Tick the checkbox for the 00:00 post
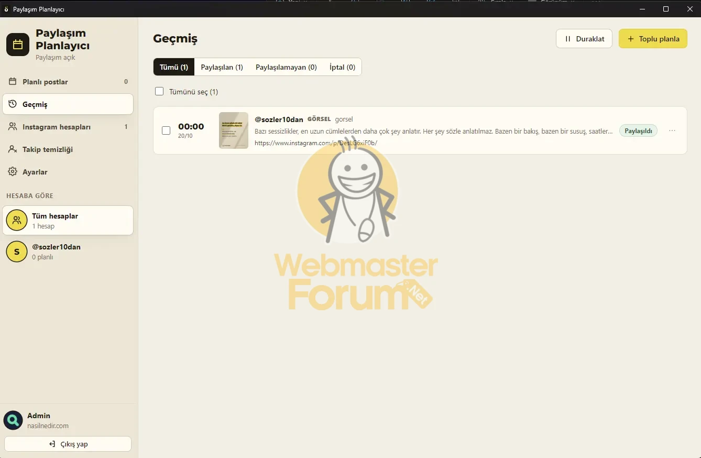 coord(166,130)
